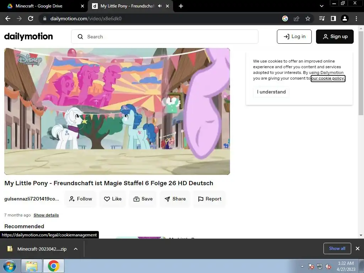The height and width of the screenshot is (273, 364).
Task: Click the page vertical scrollbar
Action: click(361, 73)
